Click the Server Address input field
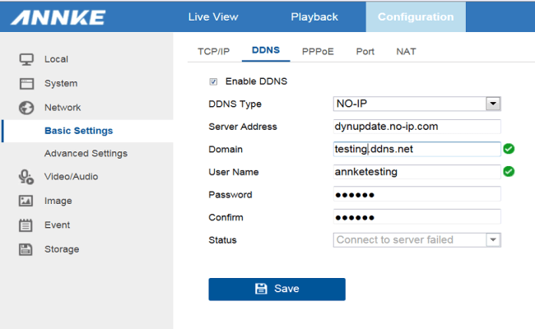 point(416,127)
